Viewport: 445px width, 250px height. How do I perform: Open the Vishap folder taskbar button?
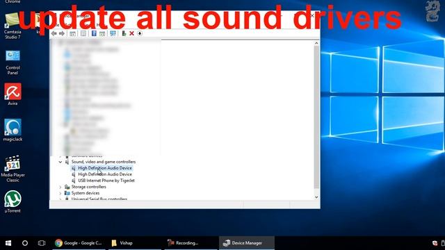click(x=134, y=243)
